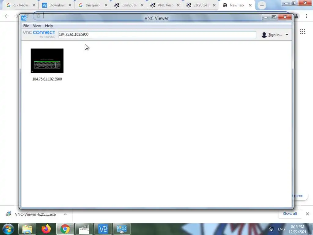Open a new Chrome tab with plus button
313x235 pixels.
pyautogui.click(x=262, y=6)
